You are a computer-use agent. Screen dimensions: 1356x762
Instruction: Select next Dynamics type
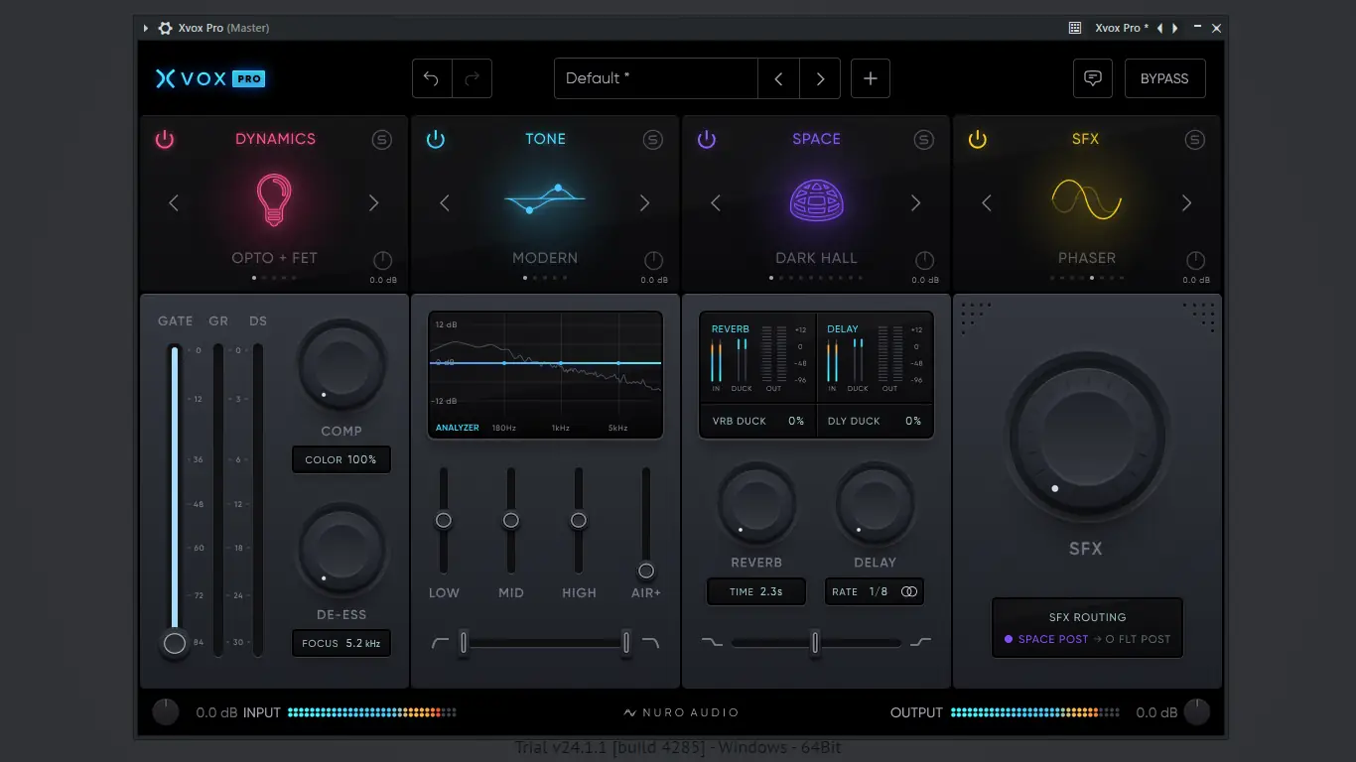[374, 203]
